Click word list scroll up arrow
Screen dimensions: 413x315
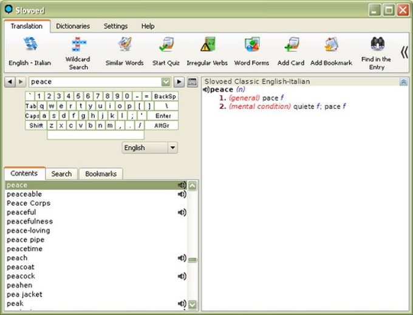click(x=193, y=186)
